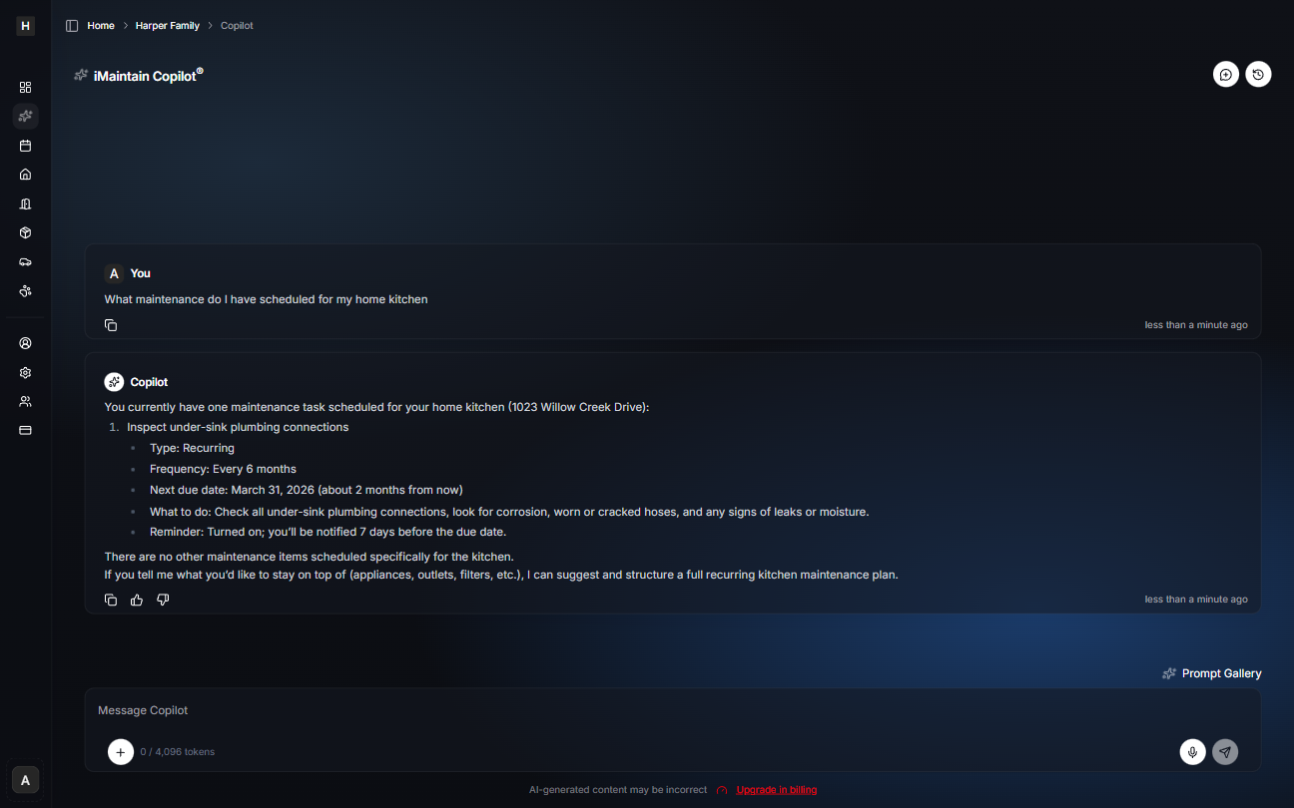The image size is (1294, 808).
Task: Open the attachment plus button in message box
Action: click(x=121, y=752)
